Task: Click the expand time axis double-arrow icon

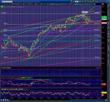Action: (x=106, y=100)
